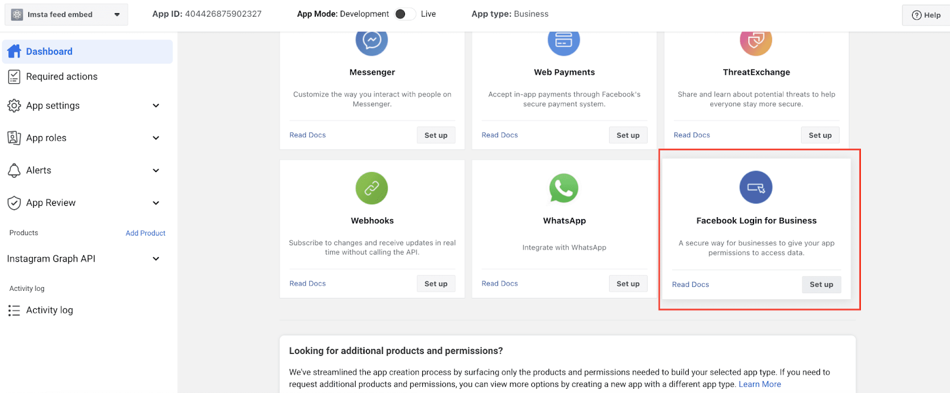Viewport: 950px width, 393px height.
Task: Set up the Webhooks product
Action: tap(436, 284)
